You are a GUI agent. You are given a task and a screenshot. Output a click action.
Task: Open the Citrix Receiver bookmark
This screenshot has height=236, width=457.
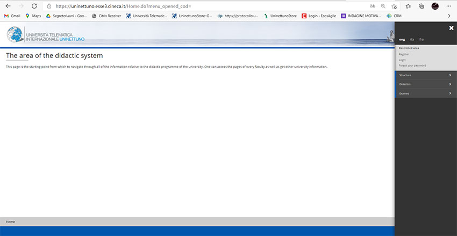106,16
